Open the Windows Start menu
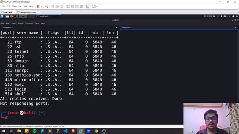This screenshot has height=134, width=239. coord(3,131)
